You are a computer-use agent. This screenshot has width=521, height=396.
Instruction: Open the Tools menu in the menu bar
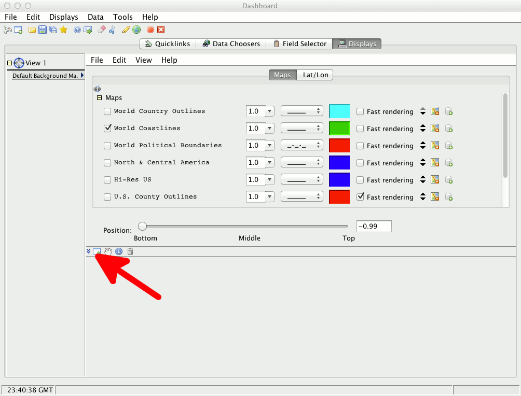click(x=123, y=17)
